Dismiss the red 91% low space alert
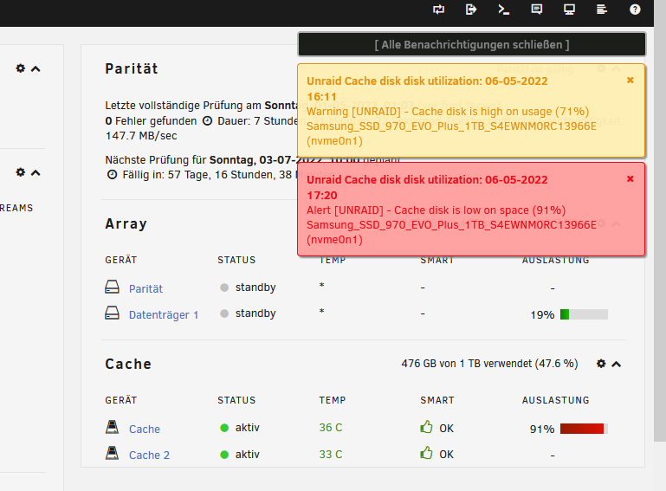 pyautogui.click(x=630, y=178)
